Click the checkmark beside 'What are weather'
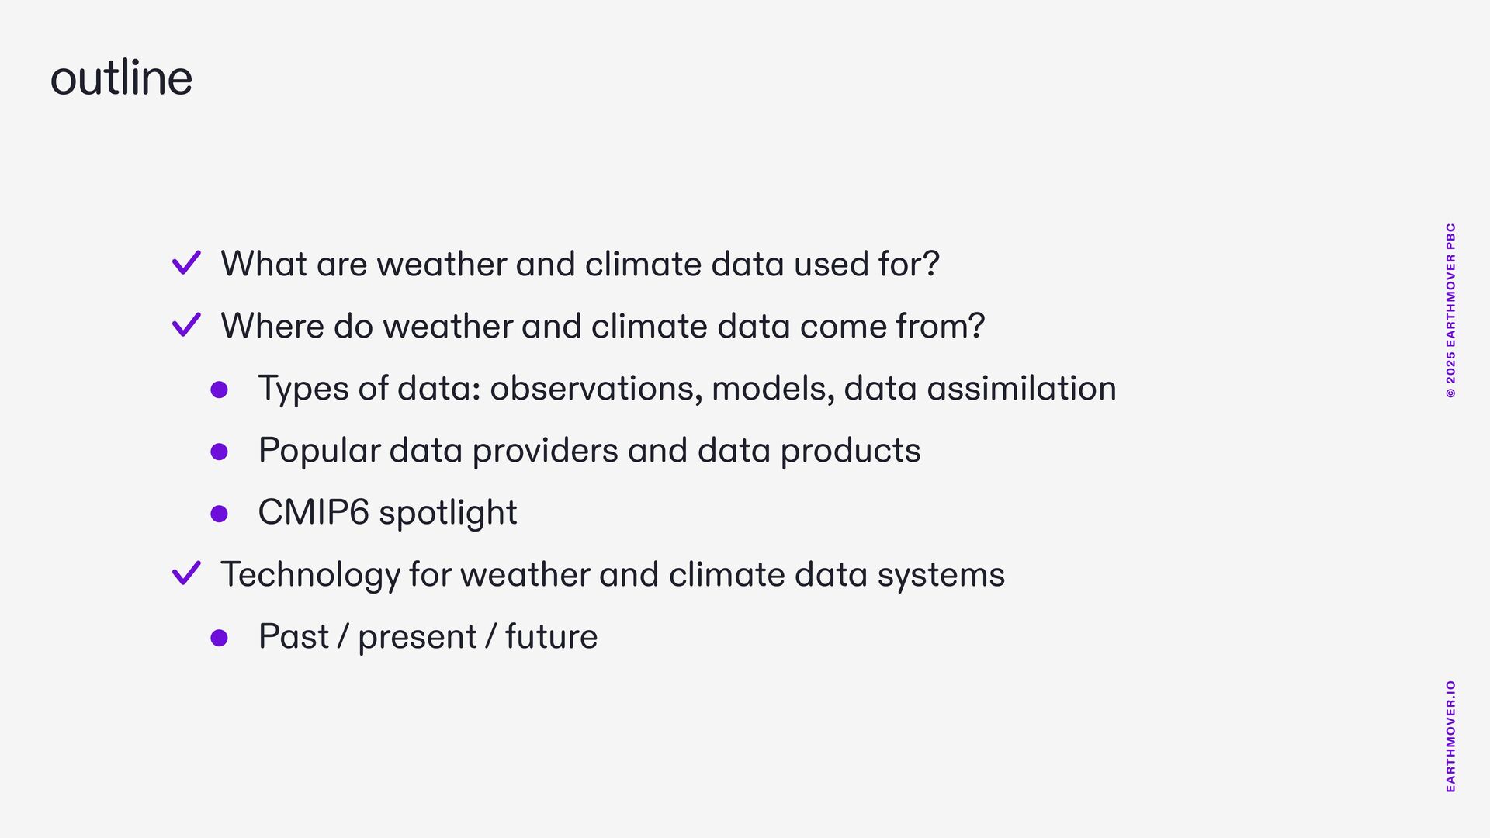The image size is (1490, 838). tap(186, 263)
